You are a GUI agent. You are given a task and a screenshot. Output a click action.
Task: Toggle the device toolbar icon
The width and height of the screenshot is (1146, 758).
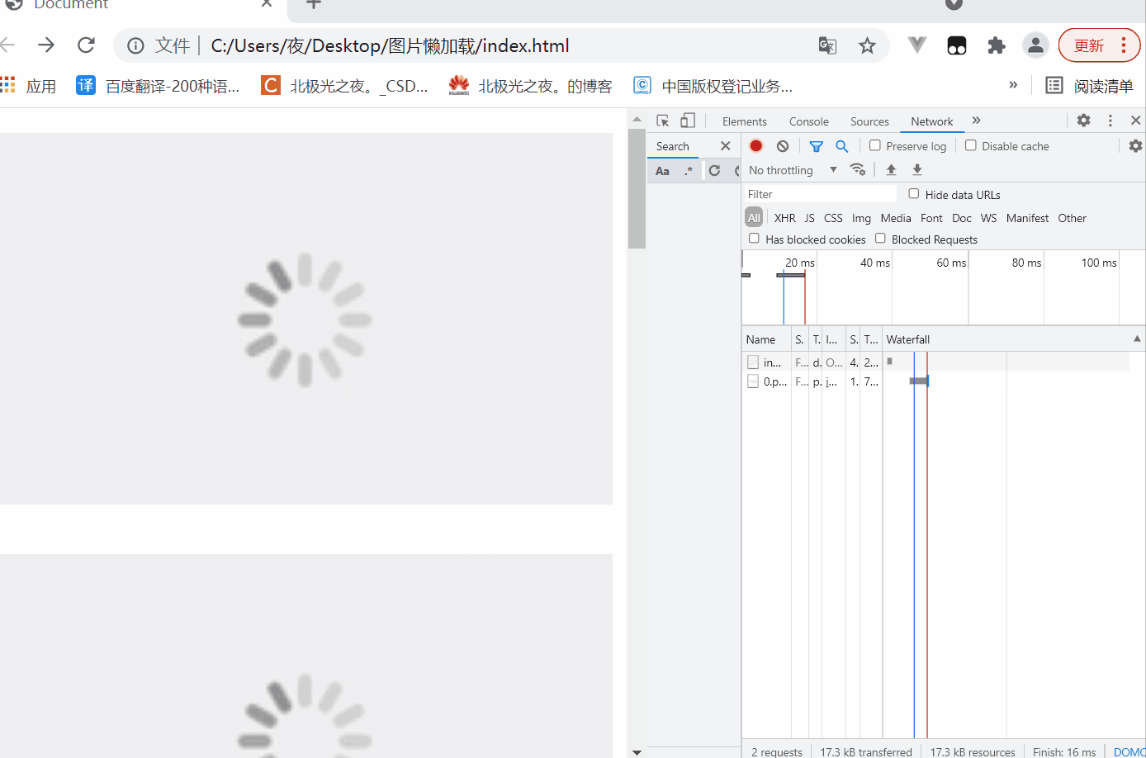pyautogui.click(x=688, y=121)
